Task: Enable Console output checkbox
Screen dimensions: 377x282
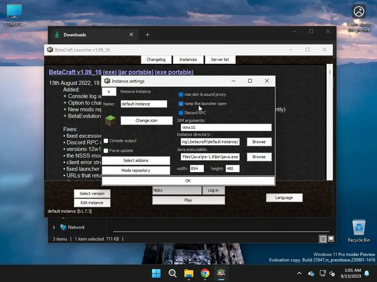Action: [106, 141]
